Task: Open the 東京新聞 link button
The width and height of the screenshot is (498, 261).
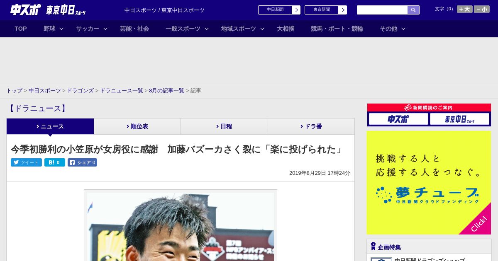Action: pos(321,10)
